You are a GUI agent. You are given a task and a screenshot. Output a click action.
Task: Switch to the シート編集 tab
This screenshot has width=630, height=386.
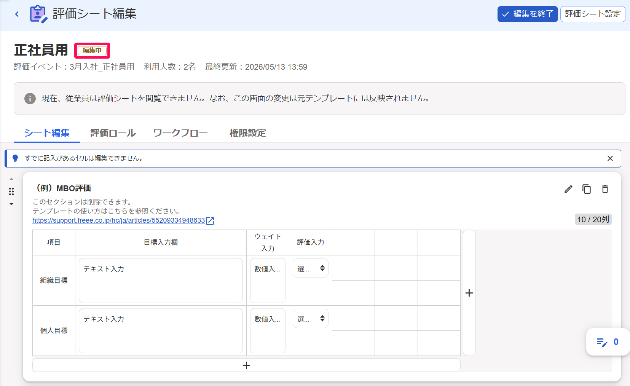(47, 133)
